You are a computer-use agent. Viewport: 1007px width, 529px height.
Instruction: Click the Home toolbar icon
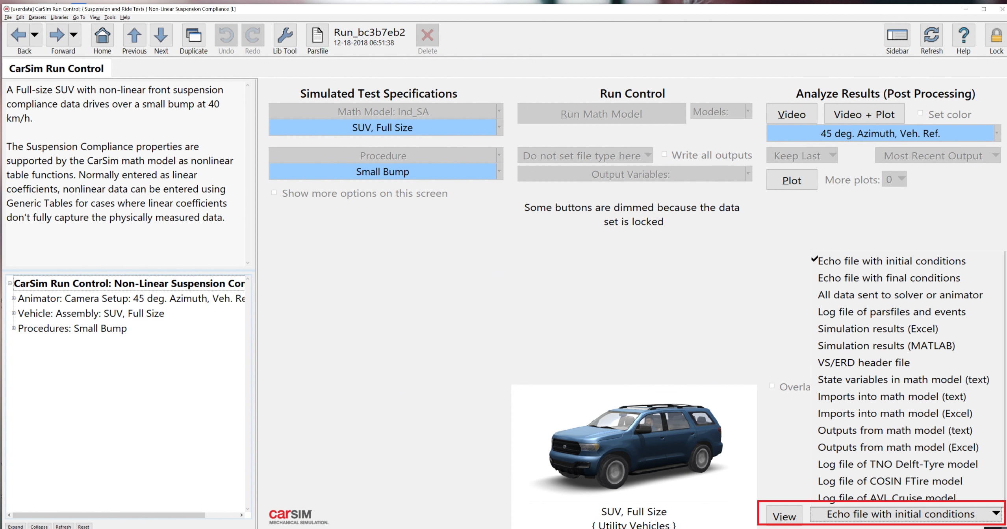(102, 36)
